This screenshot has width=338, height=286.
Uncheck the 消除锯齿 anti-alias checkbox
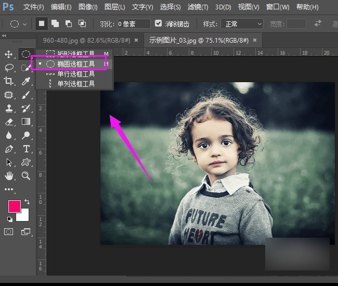coord(159,24)
